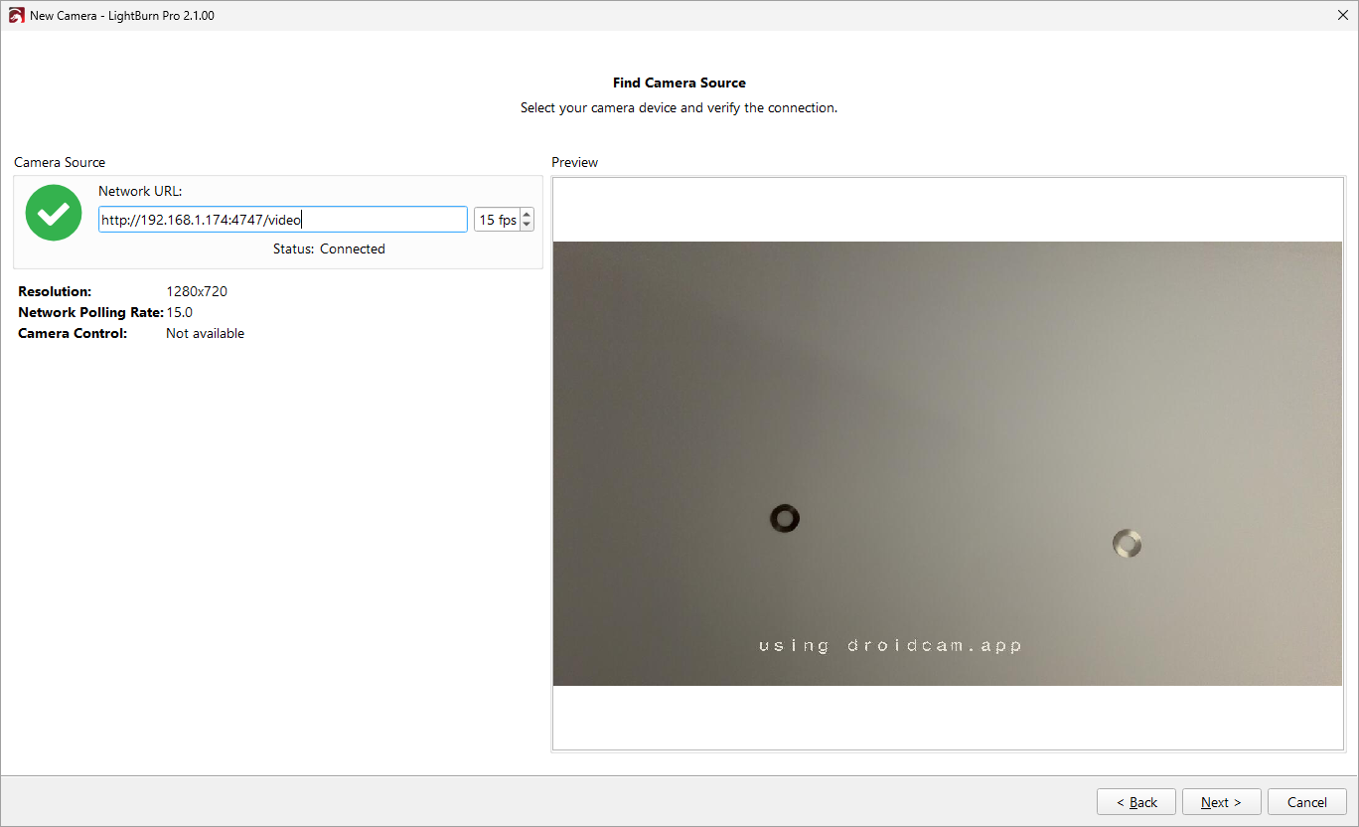Click the green connected checkmark icon

pyautogui.click(x=54, y=213)
